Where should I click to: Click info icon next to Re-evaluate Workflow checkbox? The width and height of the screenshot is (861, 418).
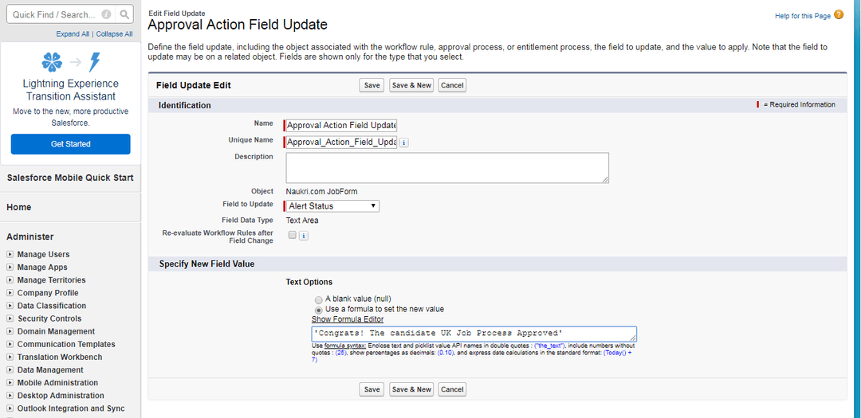coord(304,236)
